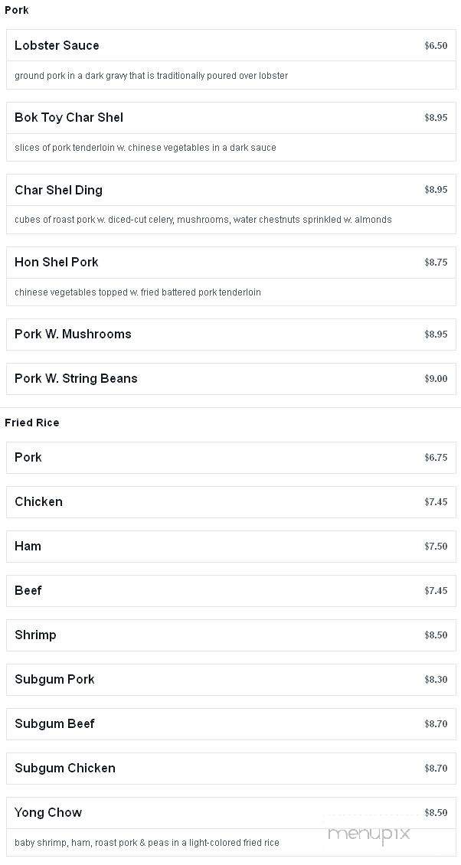461x865 pixels.
Task: Pick the Shrimp fried rice entry
Action: 231,635
